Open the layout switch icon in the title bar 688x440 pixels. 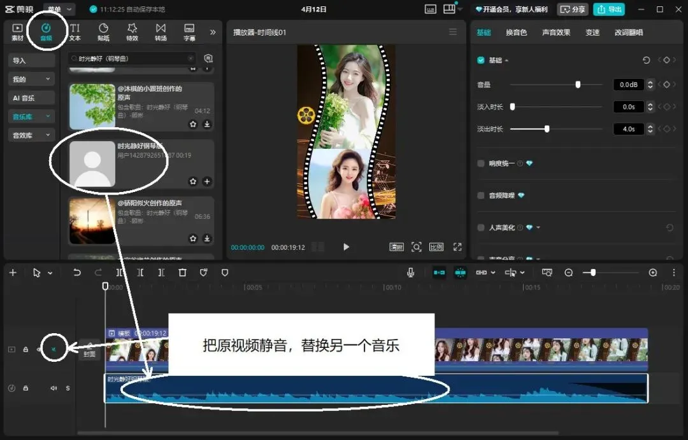coord(449,9)
